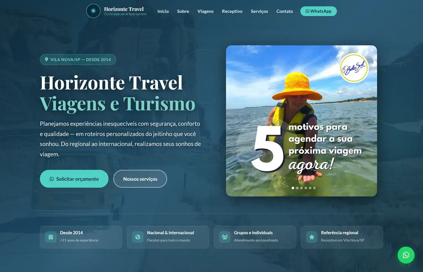The width and height of the screenshot is (423, 272).
Task: Click the location pin in Vila Nova/SP badge
Action: coord(47,60)
